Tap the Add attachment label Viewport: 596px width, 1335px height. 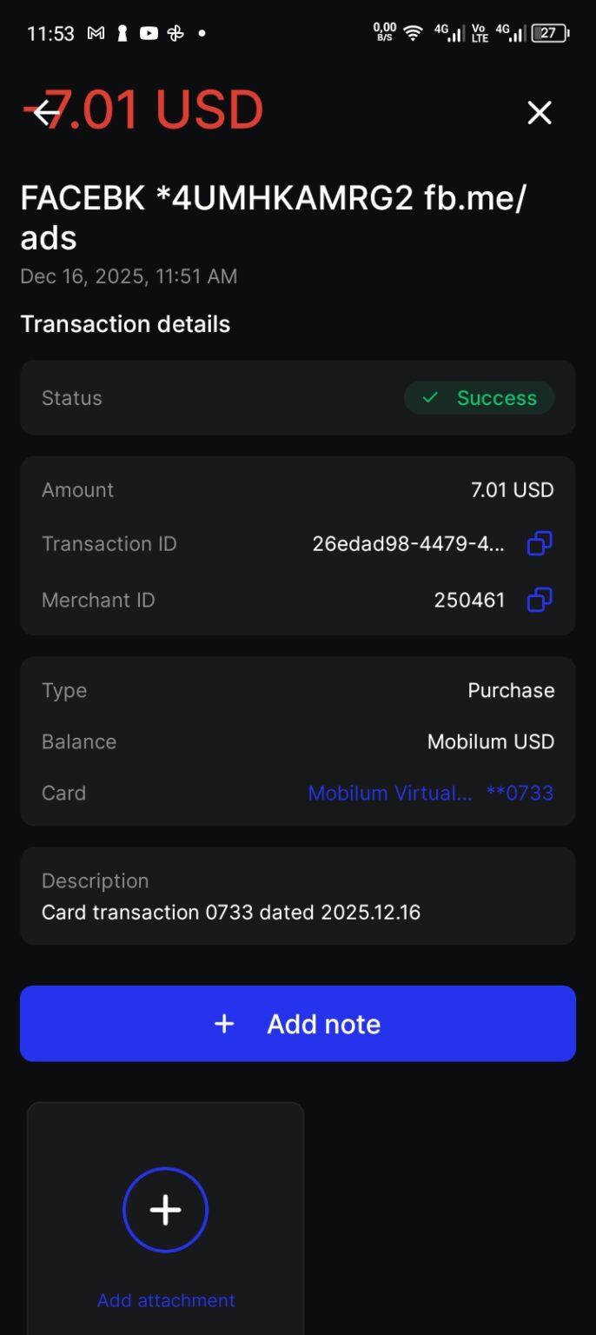(166, 1300)
